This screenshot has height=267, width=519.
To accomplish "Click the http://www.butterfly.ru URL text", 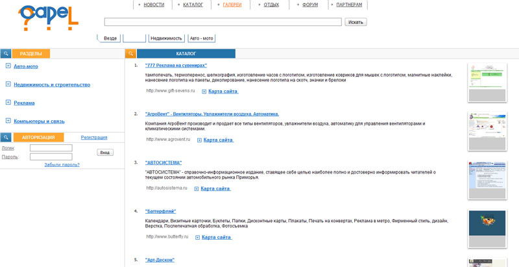I will pos(167,237).
